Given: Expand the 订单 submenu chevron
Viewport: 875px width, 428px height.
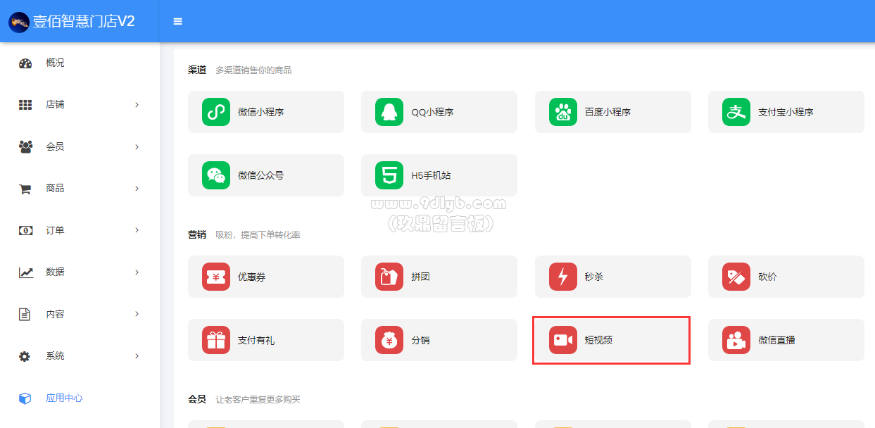Looking at the screenshot, I should coord(137,230).
